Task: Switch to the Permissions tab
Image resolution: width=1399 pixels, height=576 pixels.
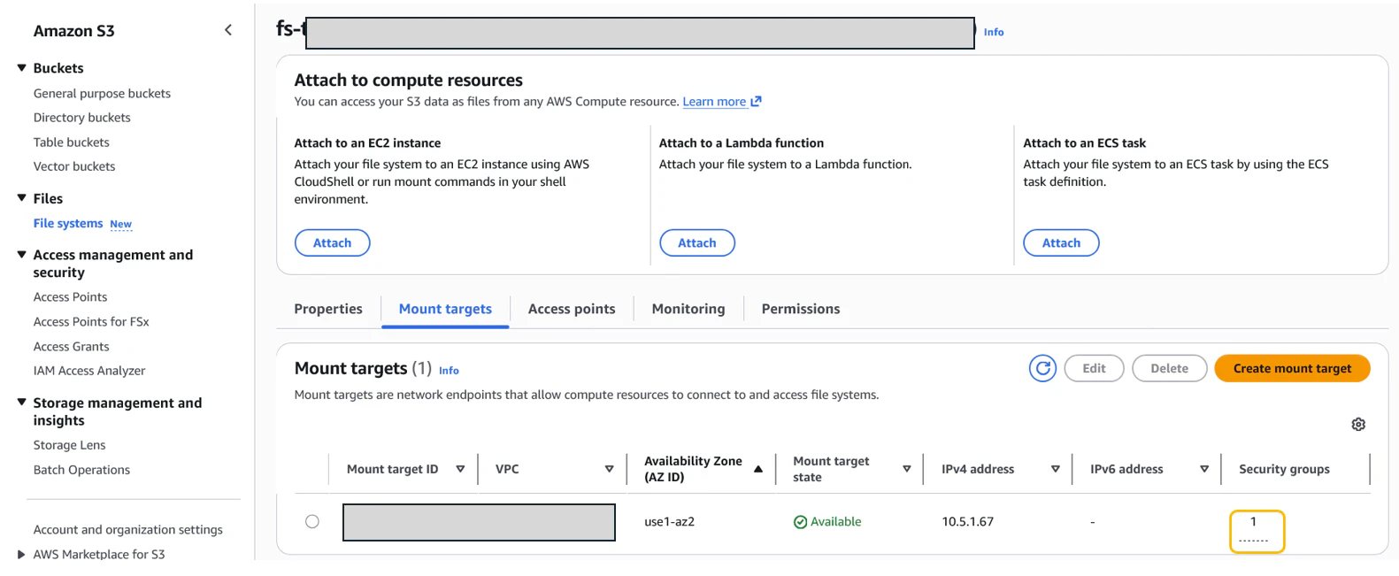Action: coord(801,309)
